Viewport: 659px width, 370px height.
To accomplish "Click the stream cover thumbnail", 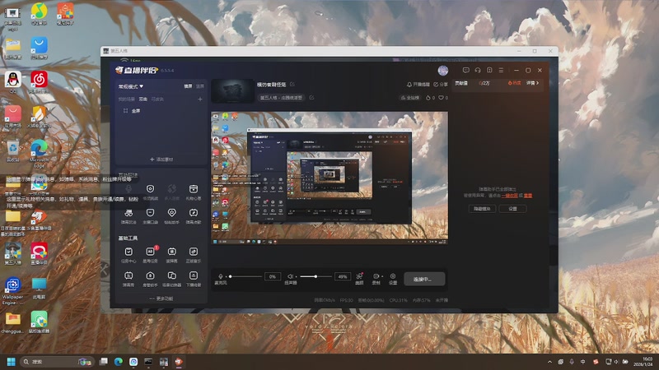I will 232,91.
